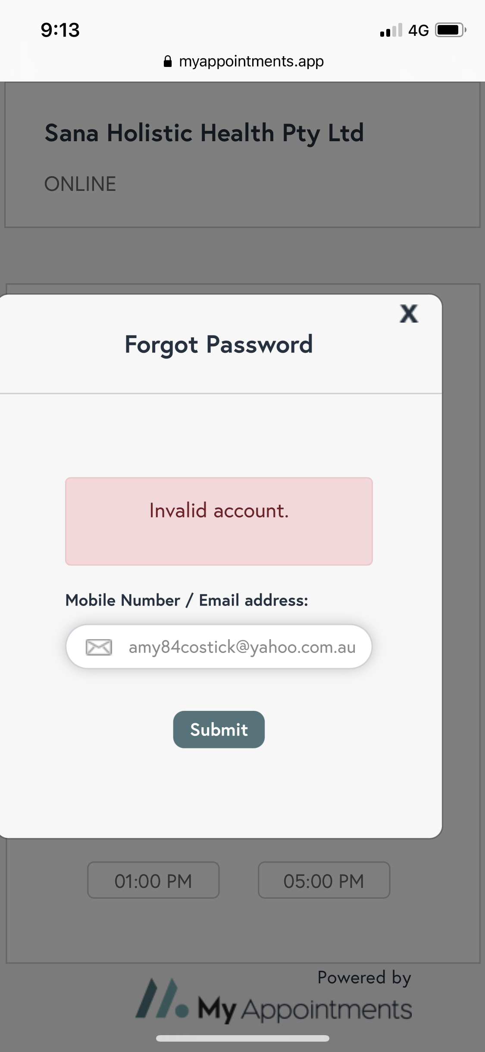Tap the 4G network indicator

[418, 30]
